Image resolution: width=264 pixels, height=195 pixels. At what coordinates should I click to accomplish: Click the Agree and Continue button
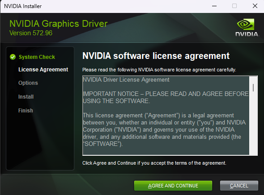click(x=173, y=186)
